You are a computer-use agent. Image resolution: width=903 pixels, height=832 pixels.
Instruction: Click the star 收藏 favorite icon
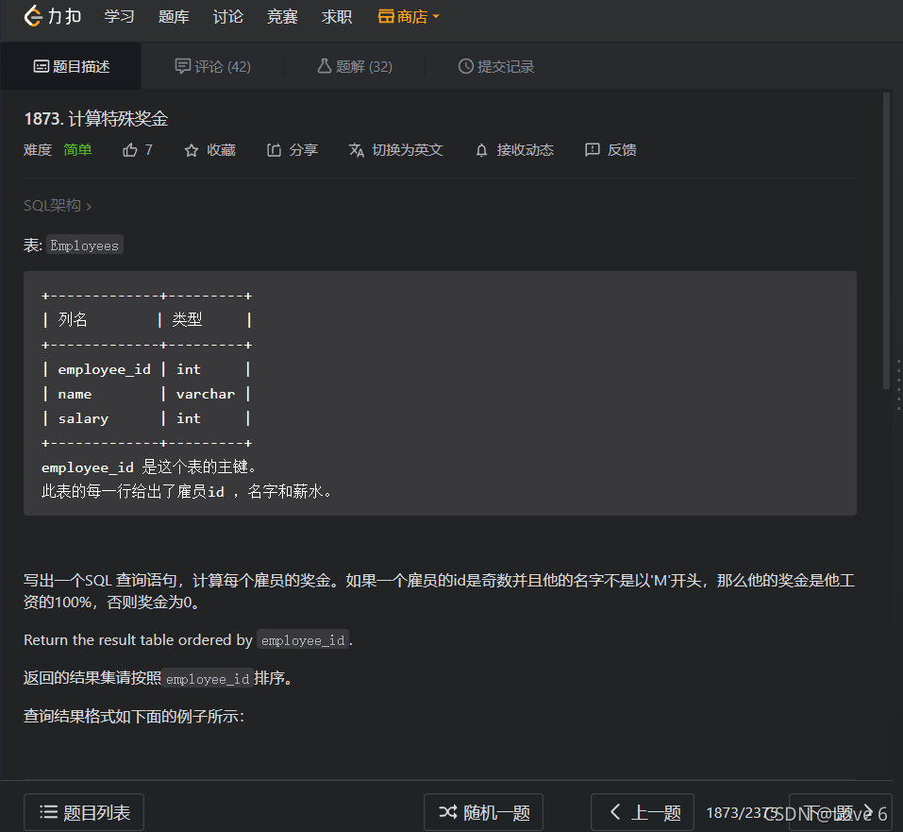coord(192,151)
